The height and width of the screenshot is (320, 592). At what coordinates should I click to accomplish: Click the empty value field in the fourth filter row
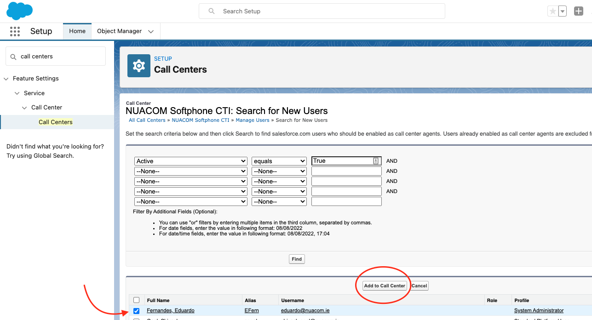(x=346, y=191)
